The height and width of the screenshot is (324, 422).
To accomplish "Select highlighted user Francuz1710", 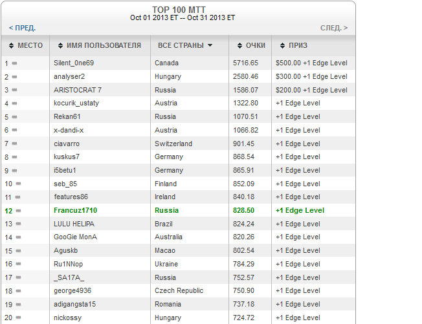I will tap(76, 211).
